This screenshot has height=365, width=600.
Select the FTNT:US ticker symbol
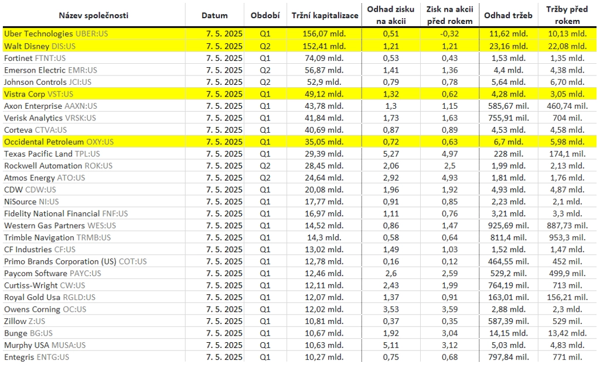pyautogui.click(x=50, y=58)
